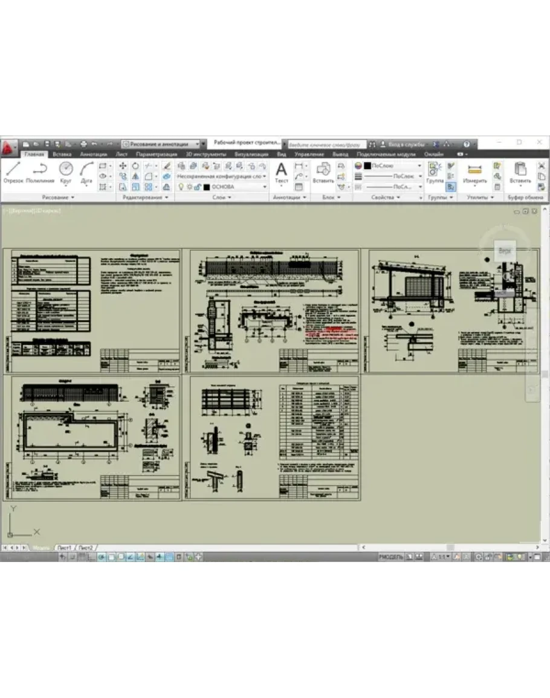Toggle the layer lightbulb on/off icon

181,187
